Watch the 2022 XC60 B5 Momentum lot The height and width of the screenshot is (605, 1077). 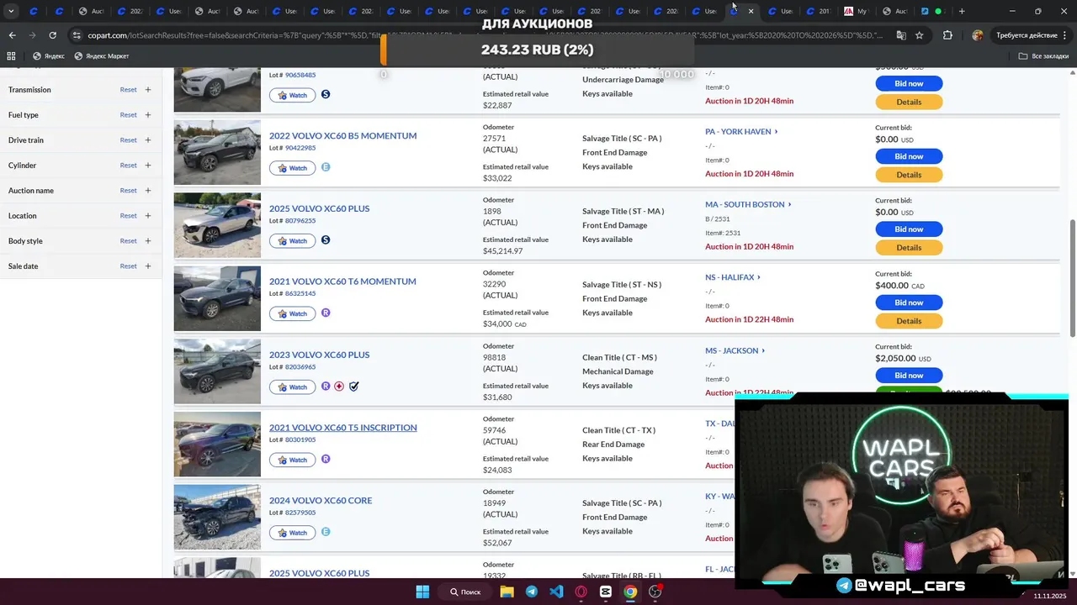tap(292, 168)
